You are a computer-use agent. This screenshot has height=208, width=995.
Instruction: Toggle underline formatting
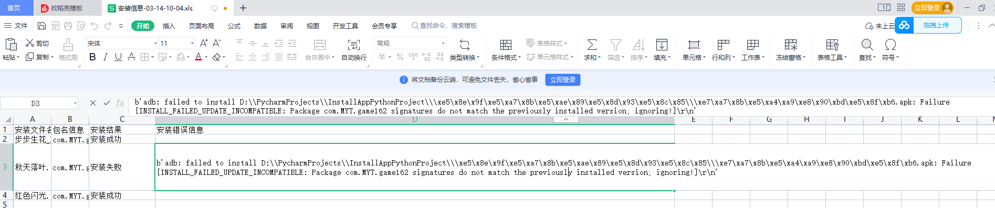(x=118, y=57)
